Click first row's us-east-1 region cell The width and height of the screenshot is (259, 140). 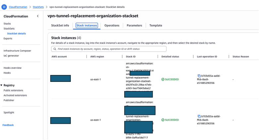(x=95, y=79)
